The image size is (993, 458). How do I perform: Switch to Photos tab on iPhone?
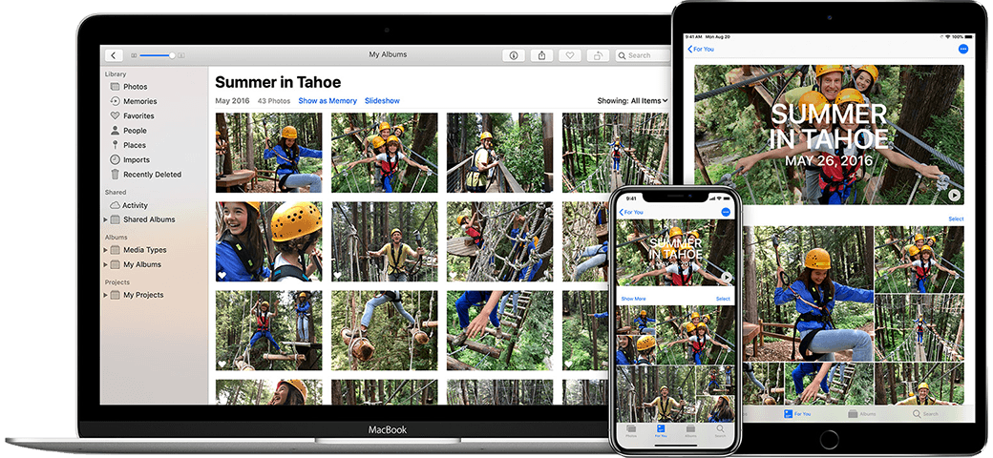631,431
